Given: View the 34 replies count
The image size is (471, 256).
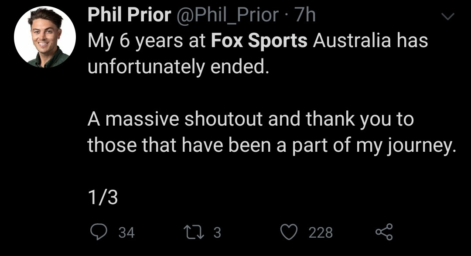Looking at the screenshot, I should click(126, 232).
